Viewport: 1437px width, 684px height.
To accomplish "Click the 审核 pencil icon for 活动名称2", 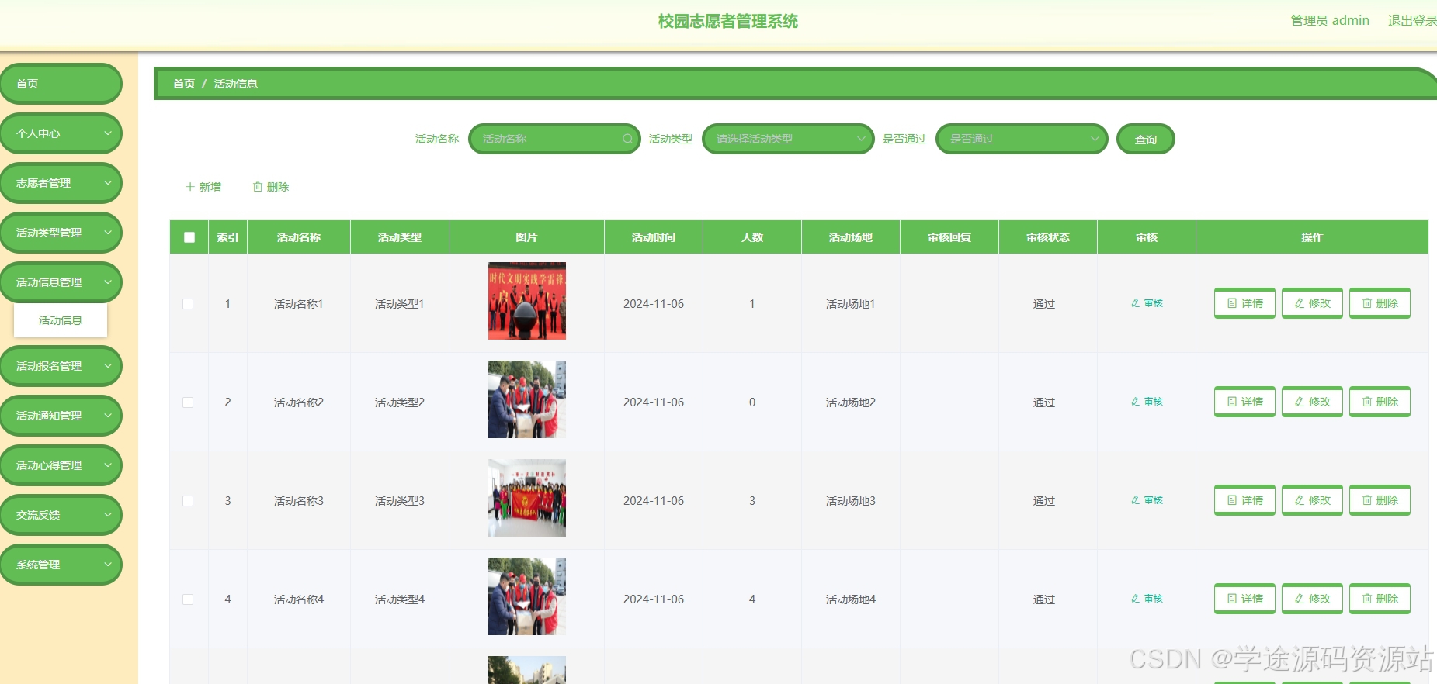I will click(1135, 402).
